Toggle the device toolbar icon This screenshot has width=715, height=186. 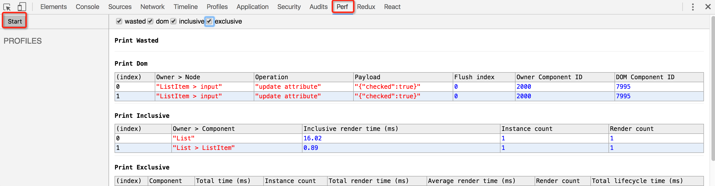coord(22,7)
